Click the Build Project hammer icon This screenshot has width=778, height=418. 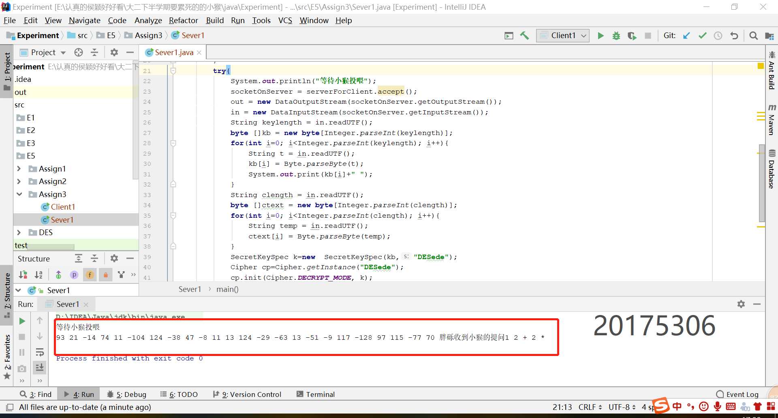[x=524, y=36]
